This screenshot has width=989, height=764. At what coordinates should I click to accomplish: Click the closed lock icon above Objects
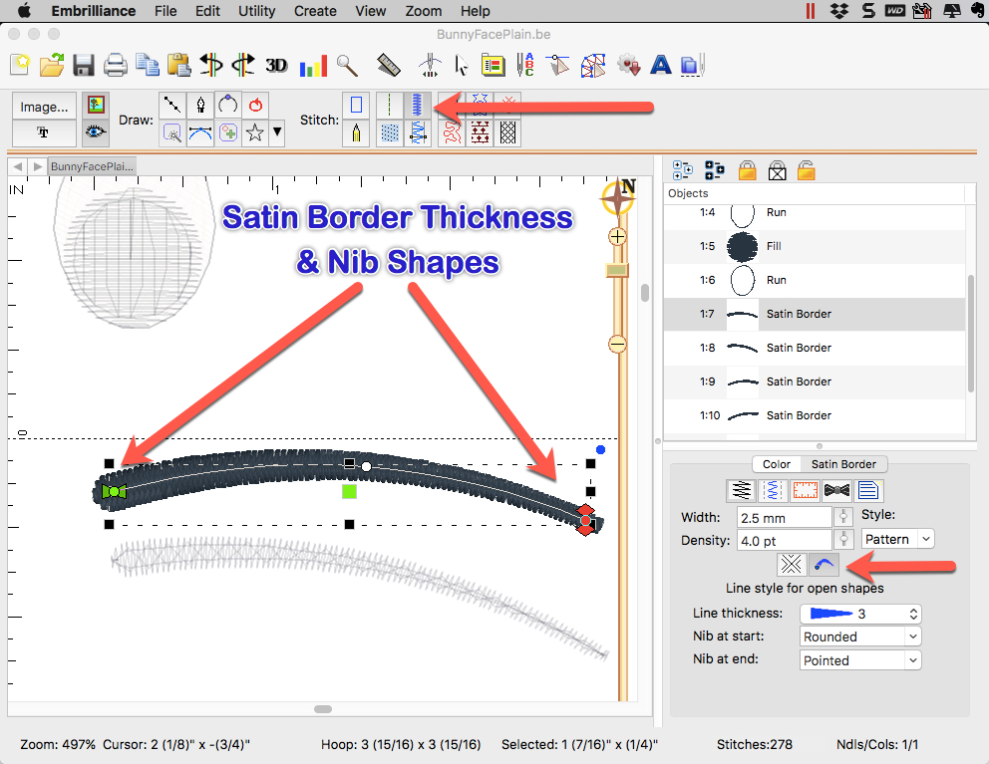pyautogui.click(x=747, y=170)
